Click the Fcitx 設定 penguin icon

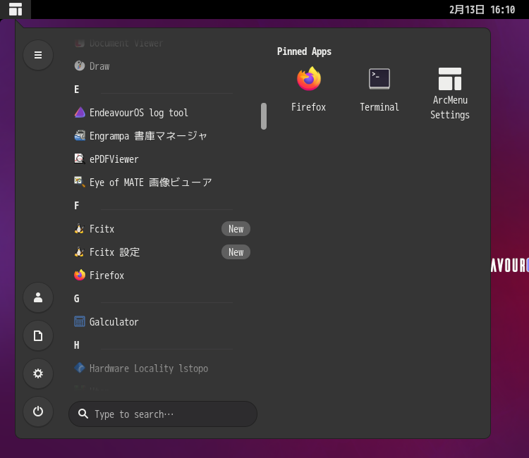pos(80,252)
